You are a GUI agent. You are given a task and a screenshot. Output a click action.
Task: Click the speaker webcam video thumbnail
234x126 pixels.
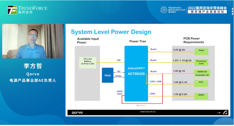tap(33, 41)
